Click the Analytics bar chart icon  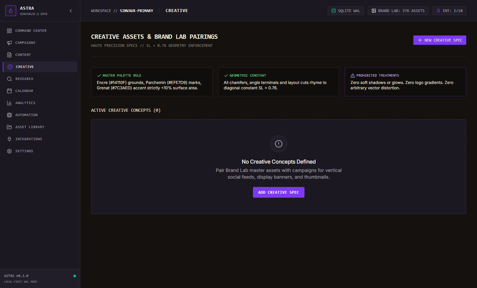pyautogui.click(x=9, y=103)
